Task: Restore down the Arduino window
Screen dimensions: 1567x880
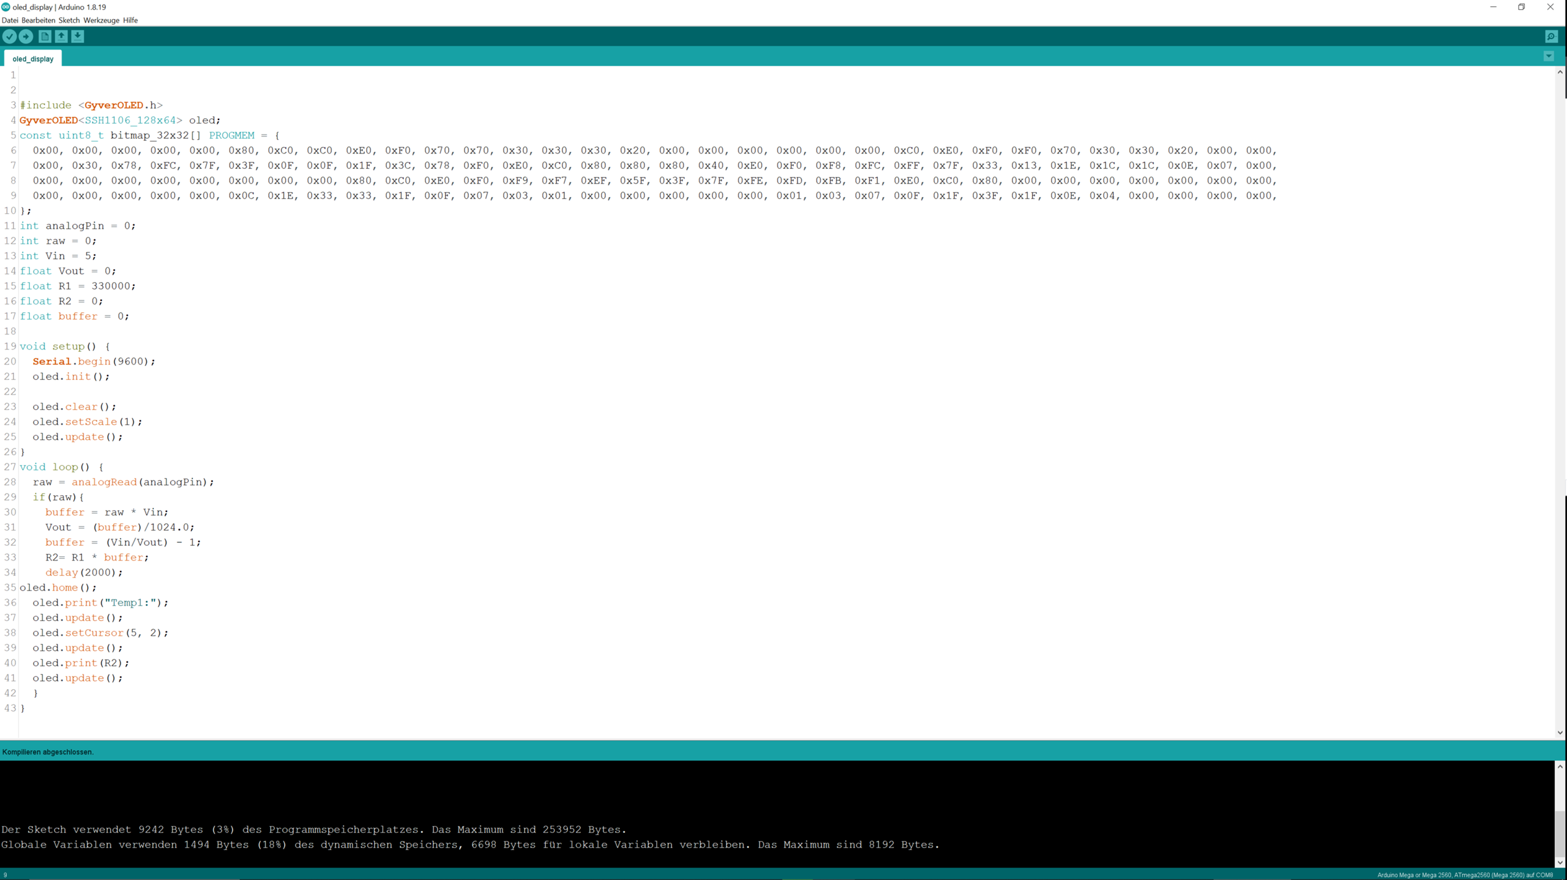Action: coord(1521,7)
